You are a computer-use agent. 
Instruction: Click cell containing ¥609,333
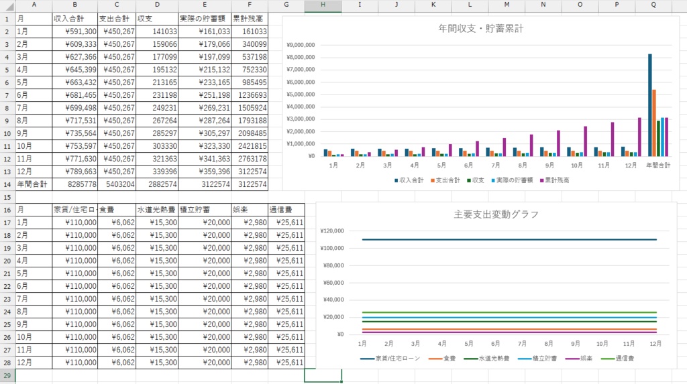tap(75, 44)
